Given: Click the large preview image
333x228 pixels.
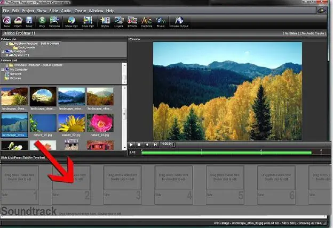Looking at the screenshot, I should 227,91.
